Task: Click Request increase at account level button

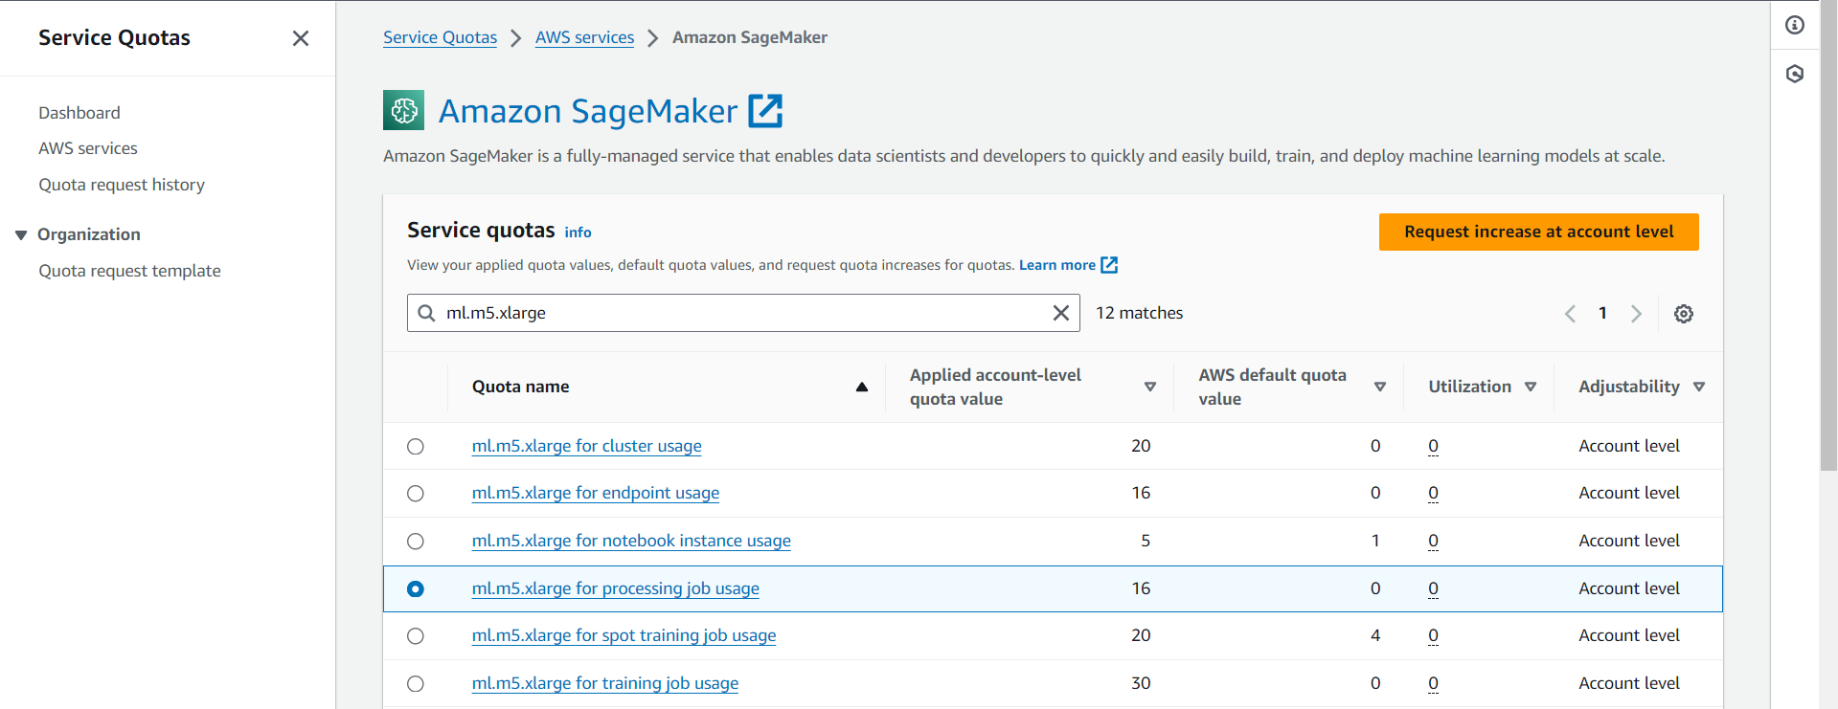Action: coord(1538,232)
